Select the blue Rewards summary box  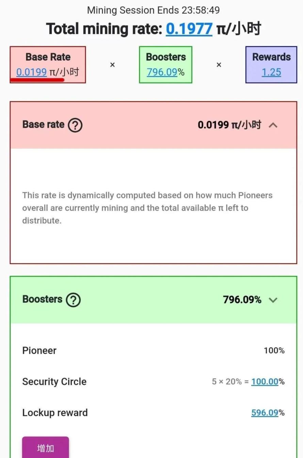click(271, 65)
